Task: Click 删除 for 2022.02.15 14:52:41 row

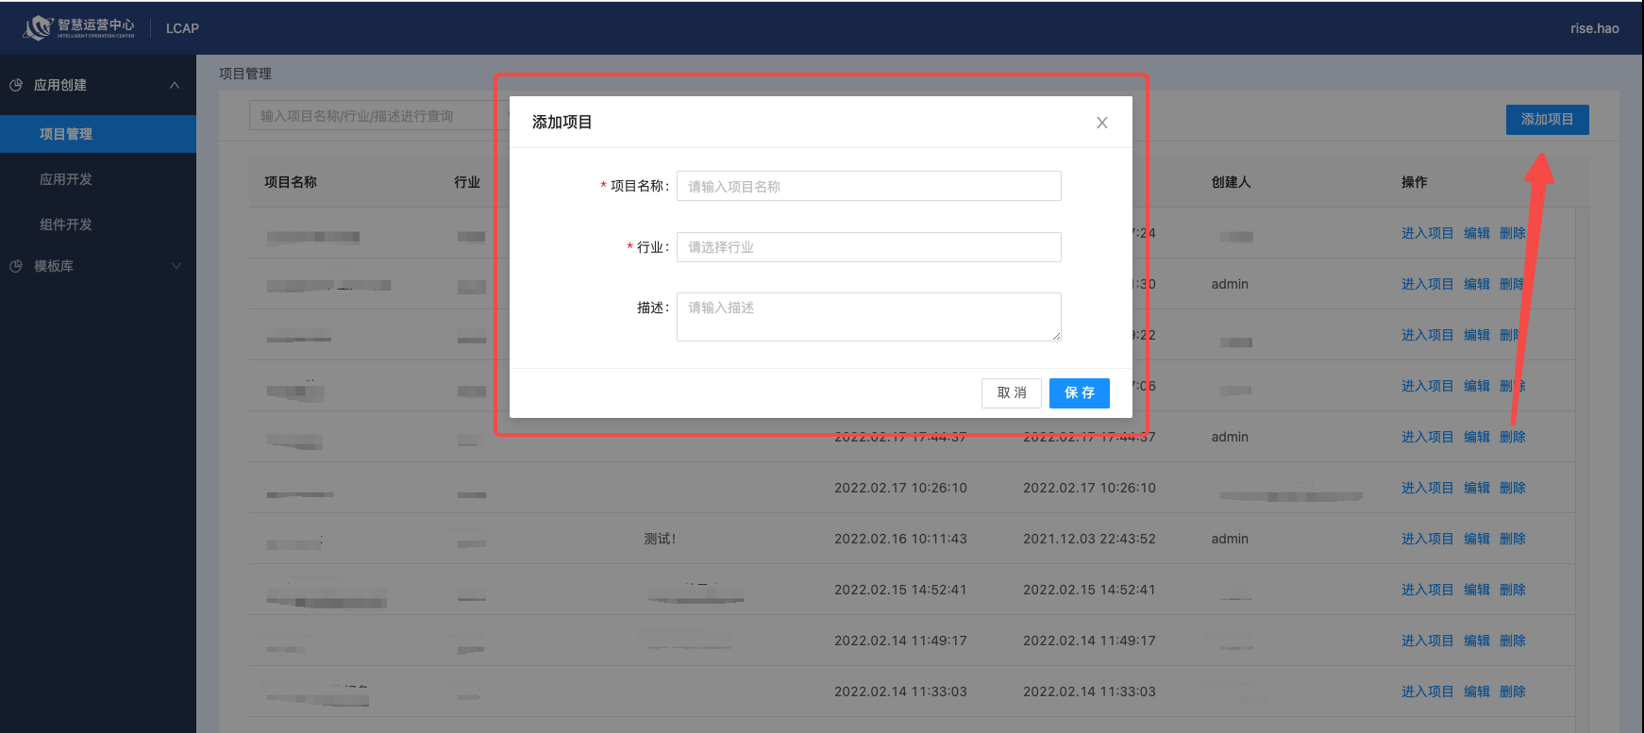Action: coord(1513,590)
